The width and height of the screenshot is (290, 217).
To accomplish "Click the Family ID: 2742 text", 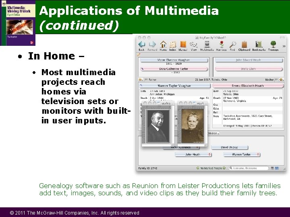I will pos(148,168).
